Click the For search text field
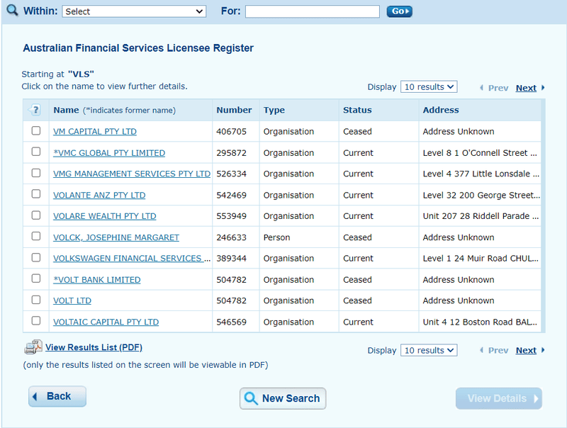Viewport: 567px width, 428px height. coord(313,11)
